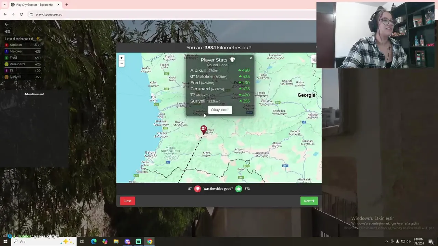Select Alpikun in the leaderboard
The height and width of the screenshot is (246, 438).
(x=22, y=45)
